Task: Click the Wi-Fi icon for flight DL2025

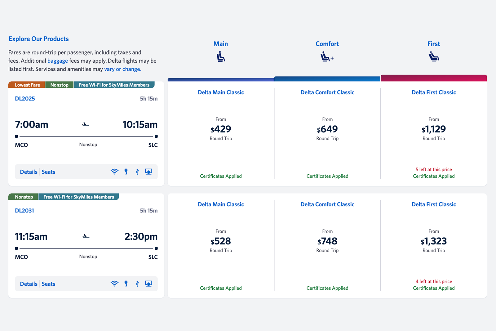Action: pyautogui.click(x=115, y=172)
